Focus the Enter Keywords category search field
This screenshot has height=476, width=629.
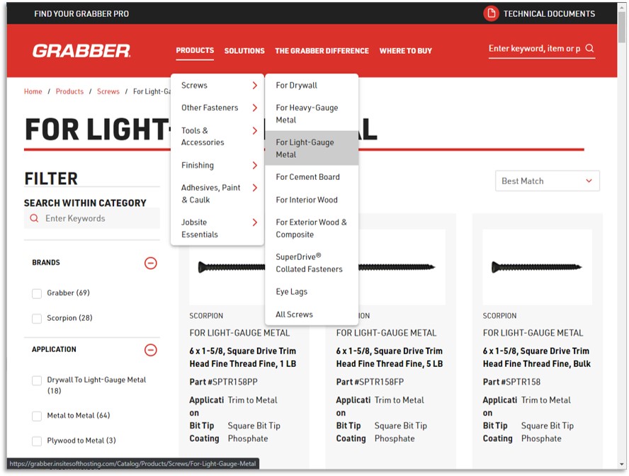(x=92, y=218)
